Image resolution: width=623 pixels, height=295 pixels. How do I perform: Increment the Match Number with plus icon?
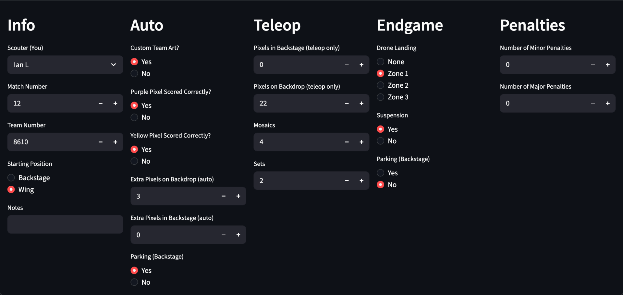[x=115, y=103]
